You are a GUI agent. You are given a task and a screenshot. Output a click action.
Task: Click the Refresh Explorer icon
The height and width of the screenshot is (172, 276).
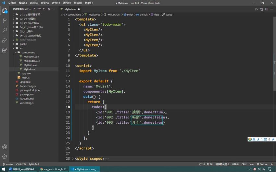pos(44,9)
